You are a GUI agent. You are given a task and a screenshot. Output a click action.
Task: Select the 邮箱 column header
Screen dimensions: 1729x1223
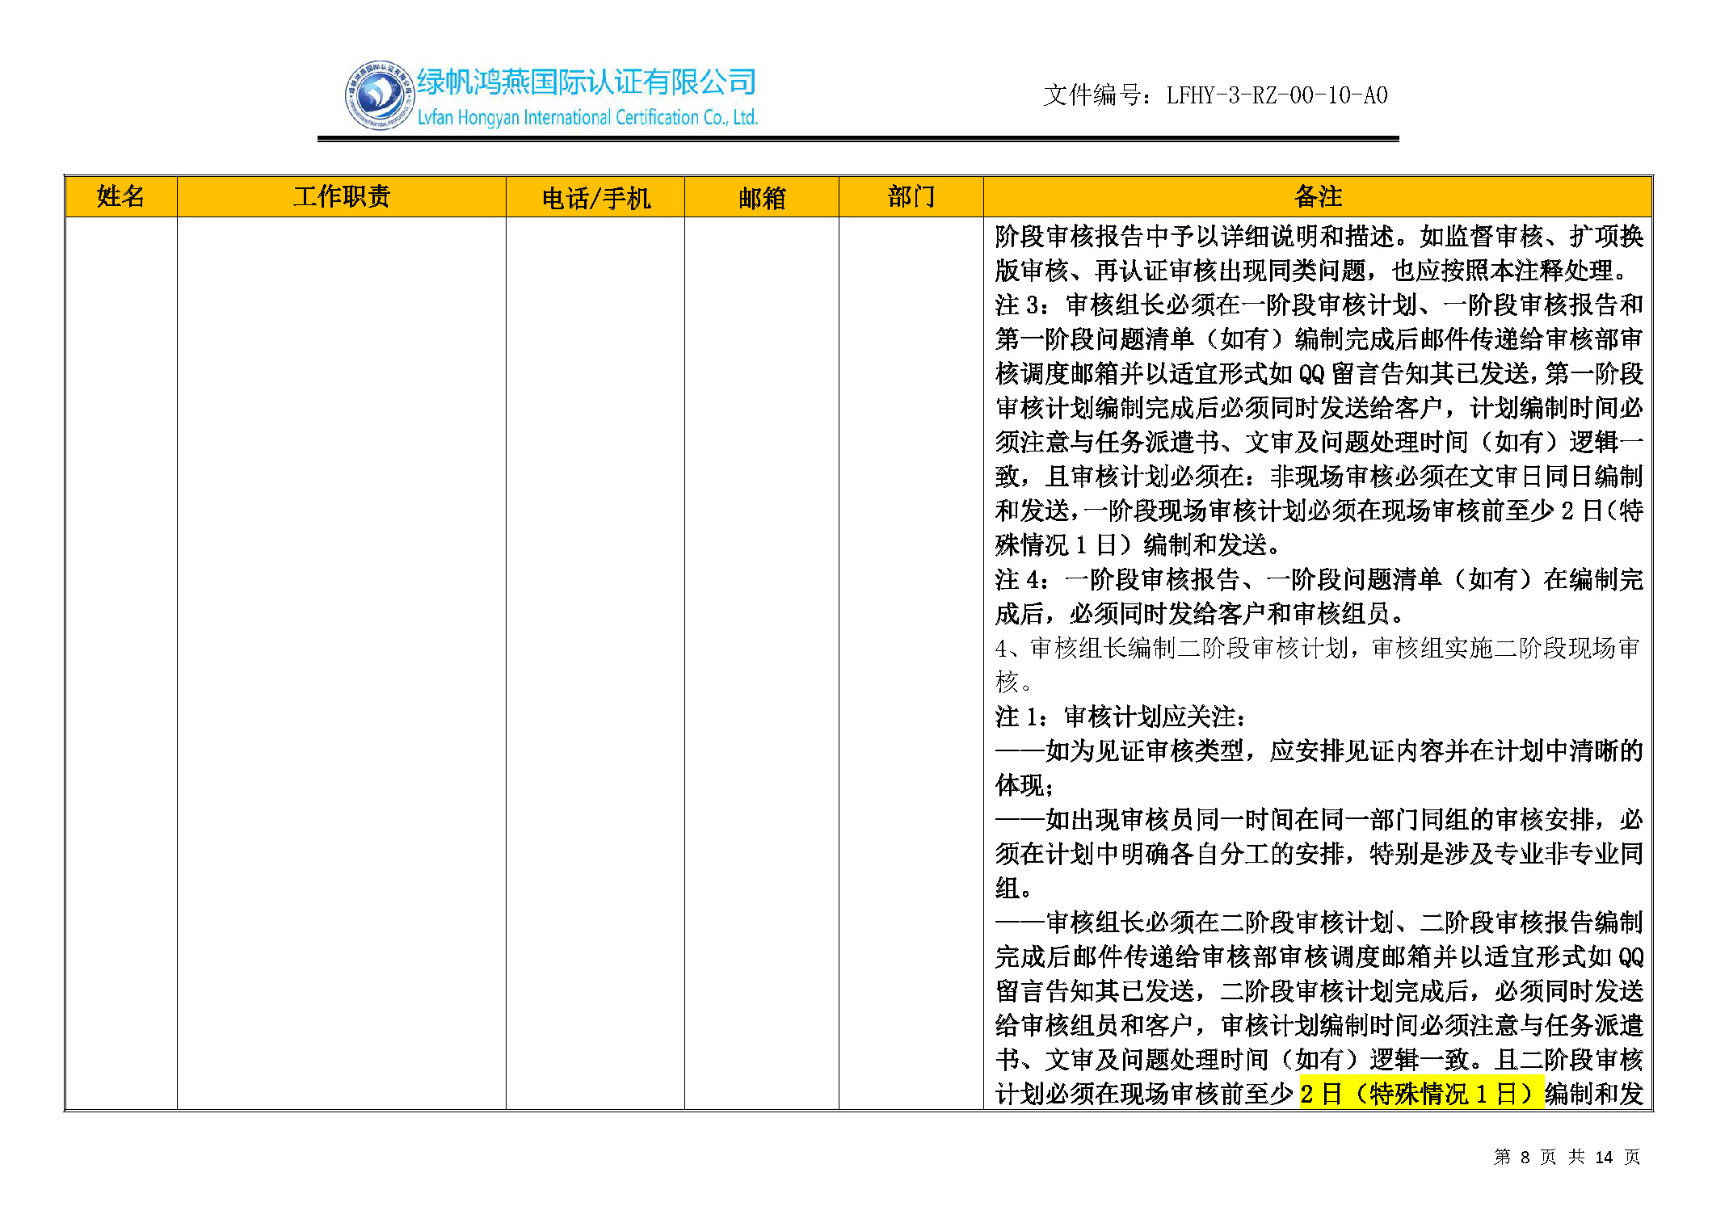pyautogui.click(x=761, y=198)
